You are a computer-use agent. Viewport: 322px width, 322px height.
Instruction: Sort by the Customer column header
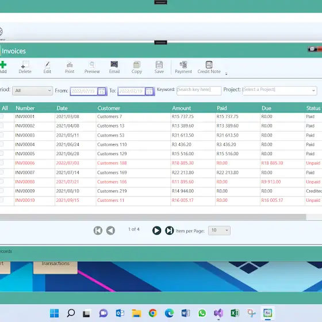click(109, 108)
